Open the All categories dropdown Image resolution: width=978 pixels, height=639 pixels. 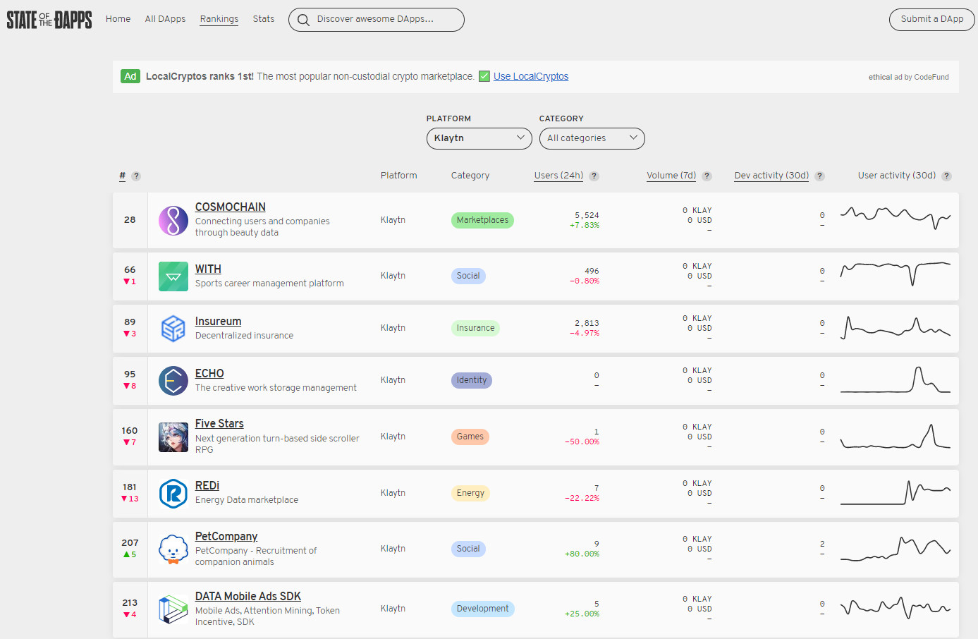592,138
